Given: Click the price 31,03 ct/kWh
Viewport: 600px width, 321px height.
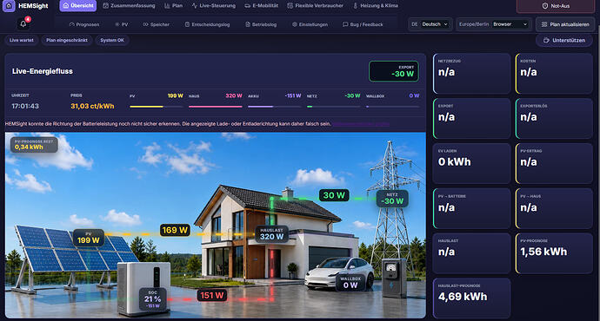Looking at the screenshot, I should (x=92, y=106).
